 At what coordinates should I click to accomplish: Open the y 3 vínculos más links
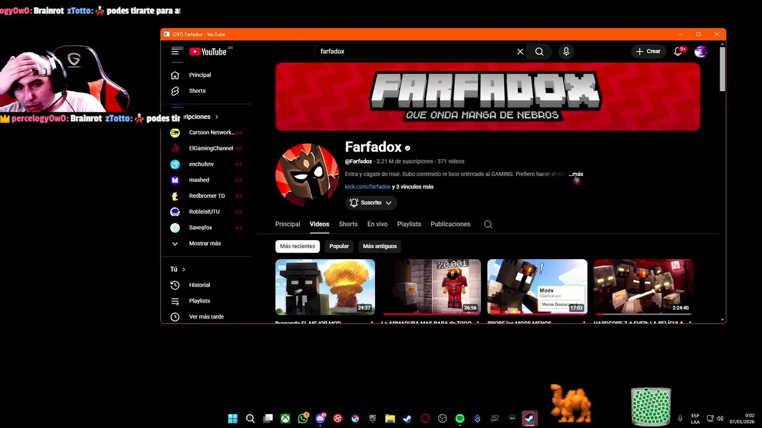point(413,187)
